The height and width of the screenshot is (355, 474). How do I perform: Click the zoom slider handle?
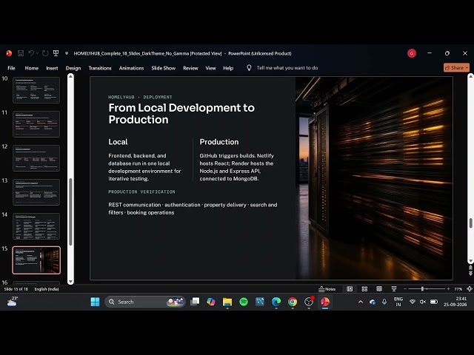click(422, 289)
